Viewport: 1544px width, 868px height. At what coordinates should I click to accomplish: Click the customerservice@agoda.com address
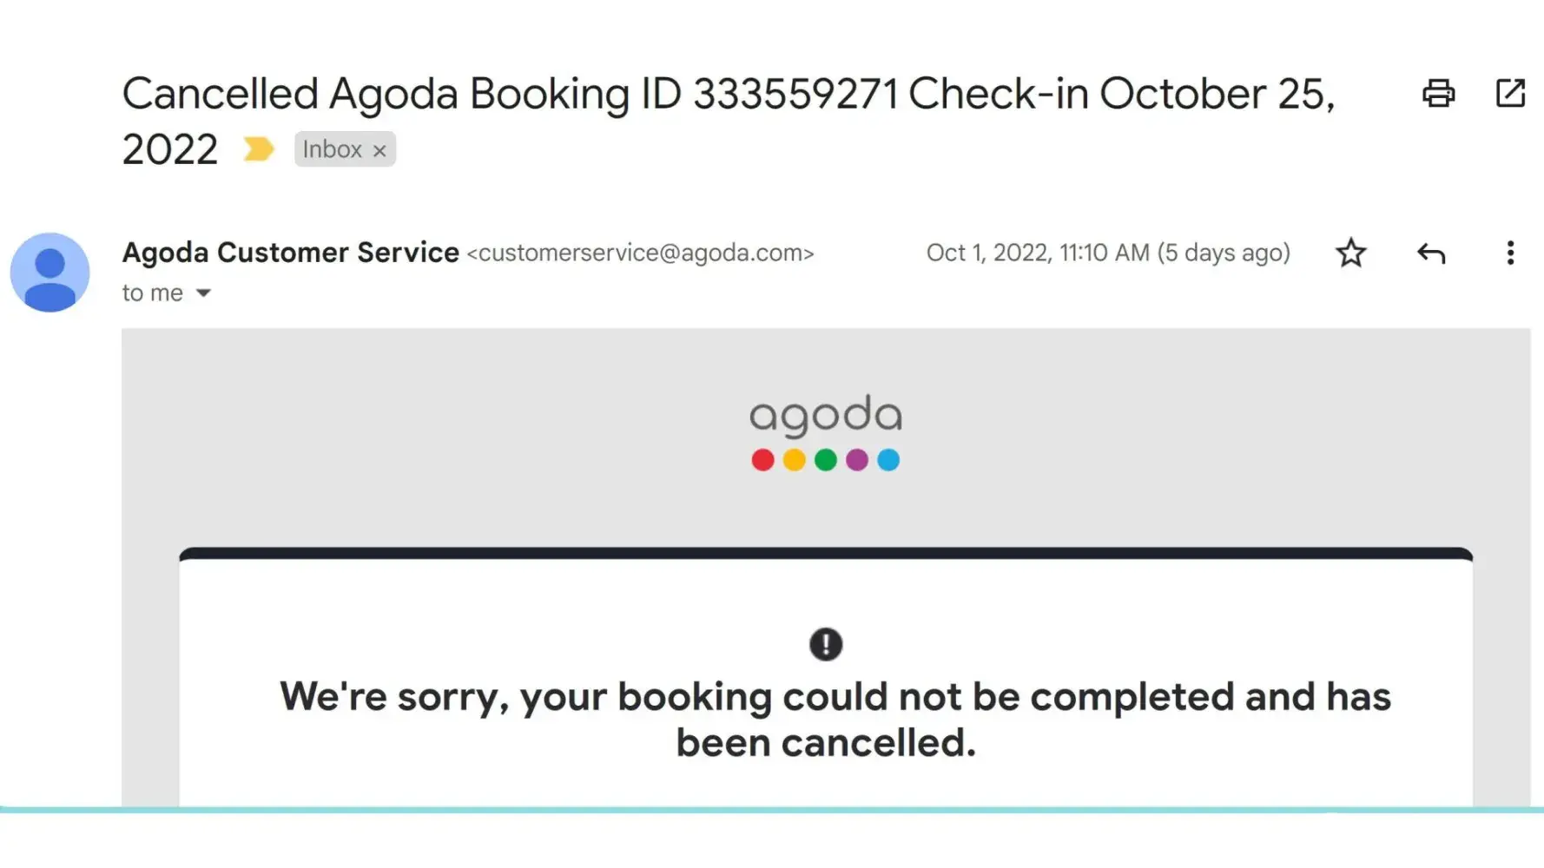[640, 253]
